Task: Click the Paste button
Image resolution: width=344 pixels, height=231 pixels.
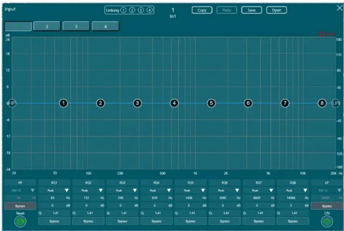Action: click(227, 10)
